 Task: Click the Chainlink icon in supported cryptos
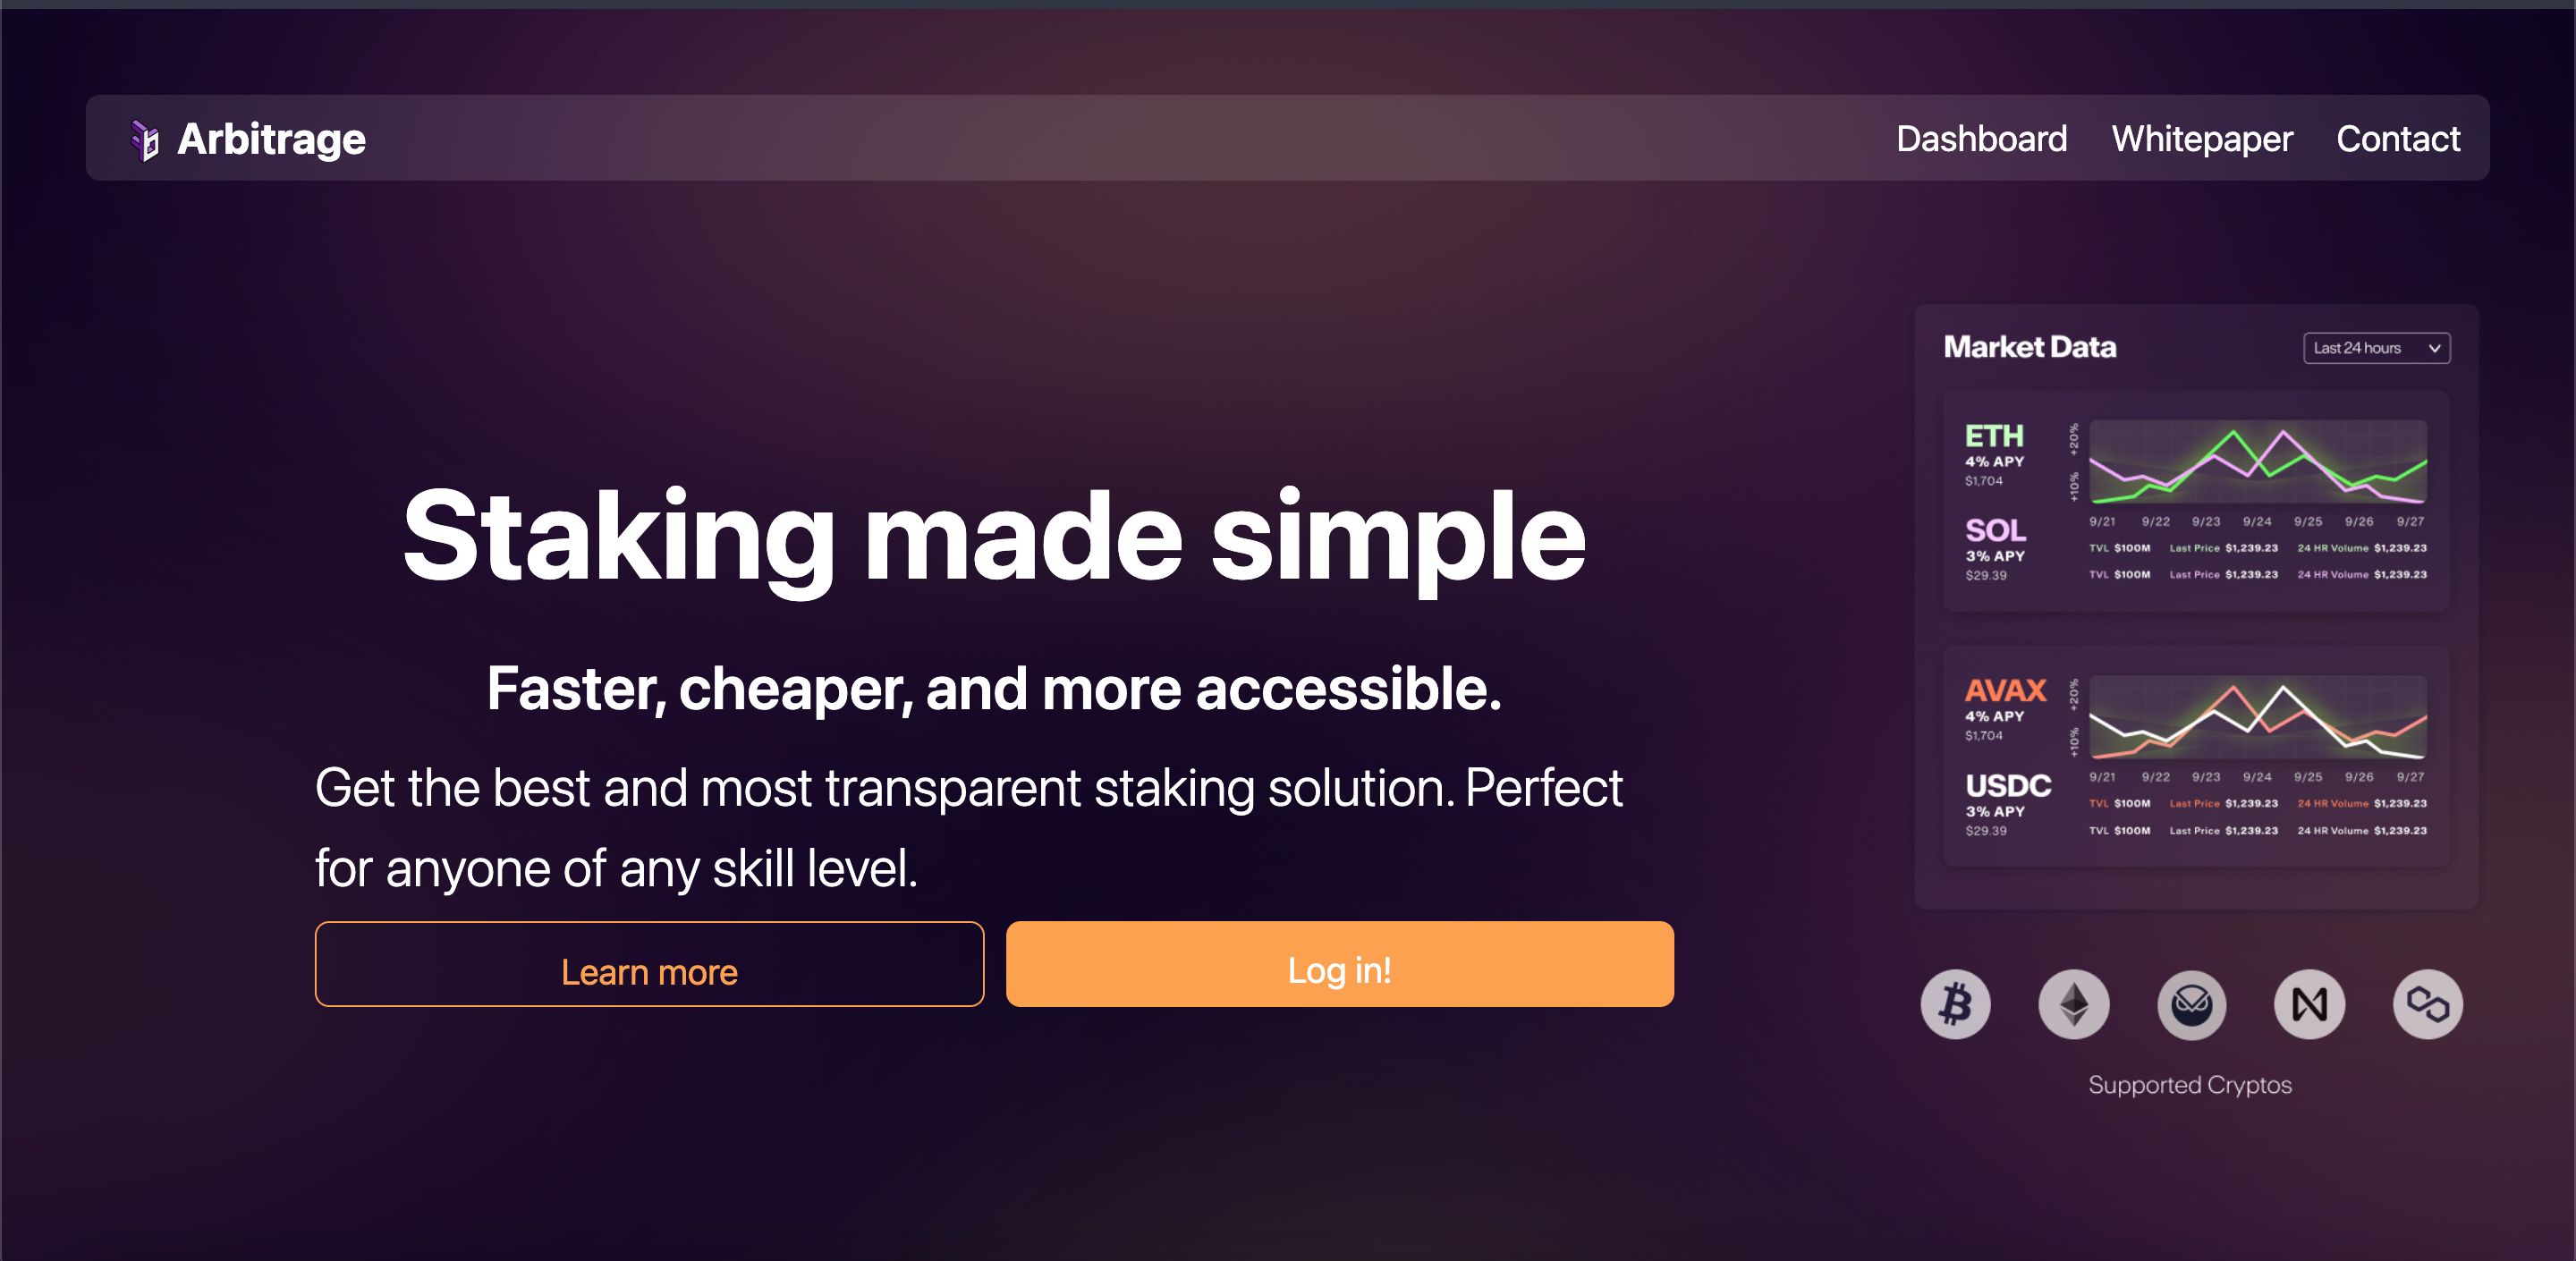pyautogui.click(x=2428, y=1003)
